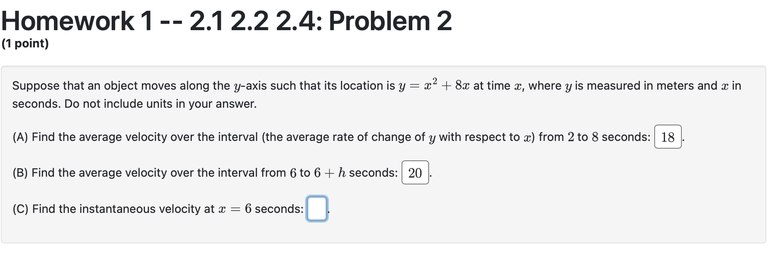Click part (C) question text

[x=155, y=209]
